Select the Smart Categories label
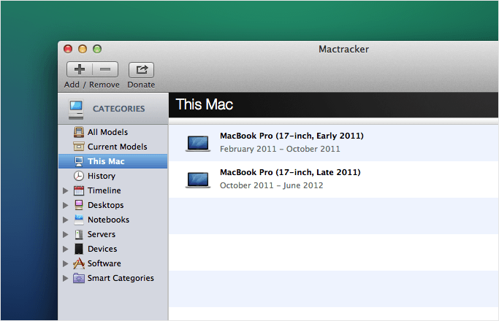 tap(121, 278)
